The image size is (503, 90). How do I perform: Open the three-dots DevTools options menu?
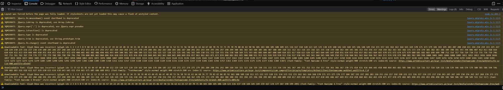[498, 3]
